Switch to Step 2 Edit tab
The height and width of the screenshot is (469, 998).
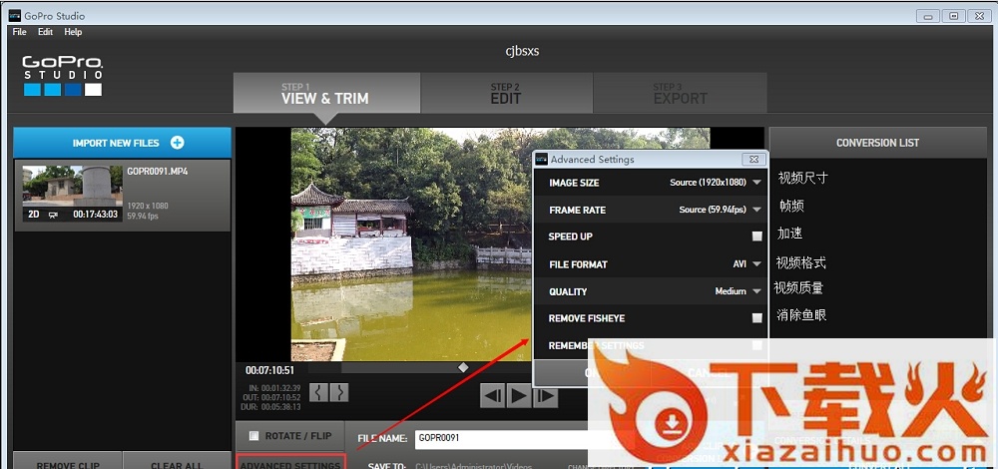click(506, 94)
